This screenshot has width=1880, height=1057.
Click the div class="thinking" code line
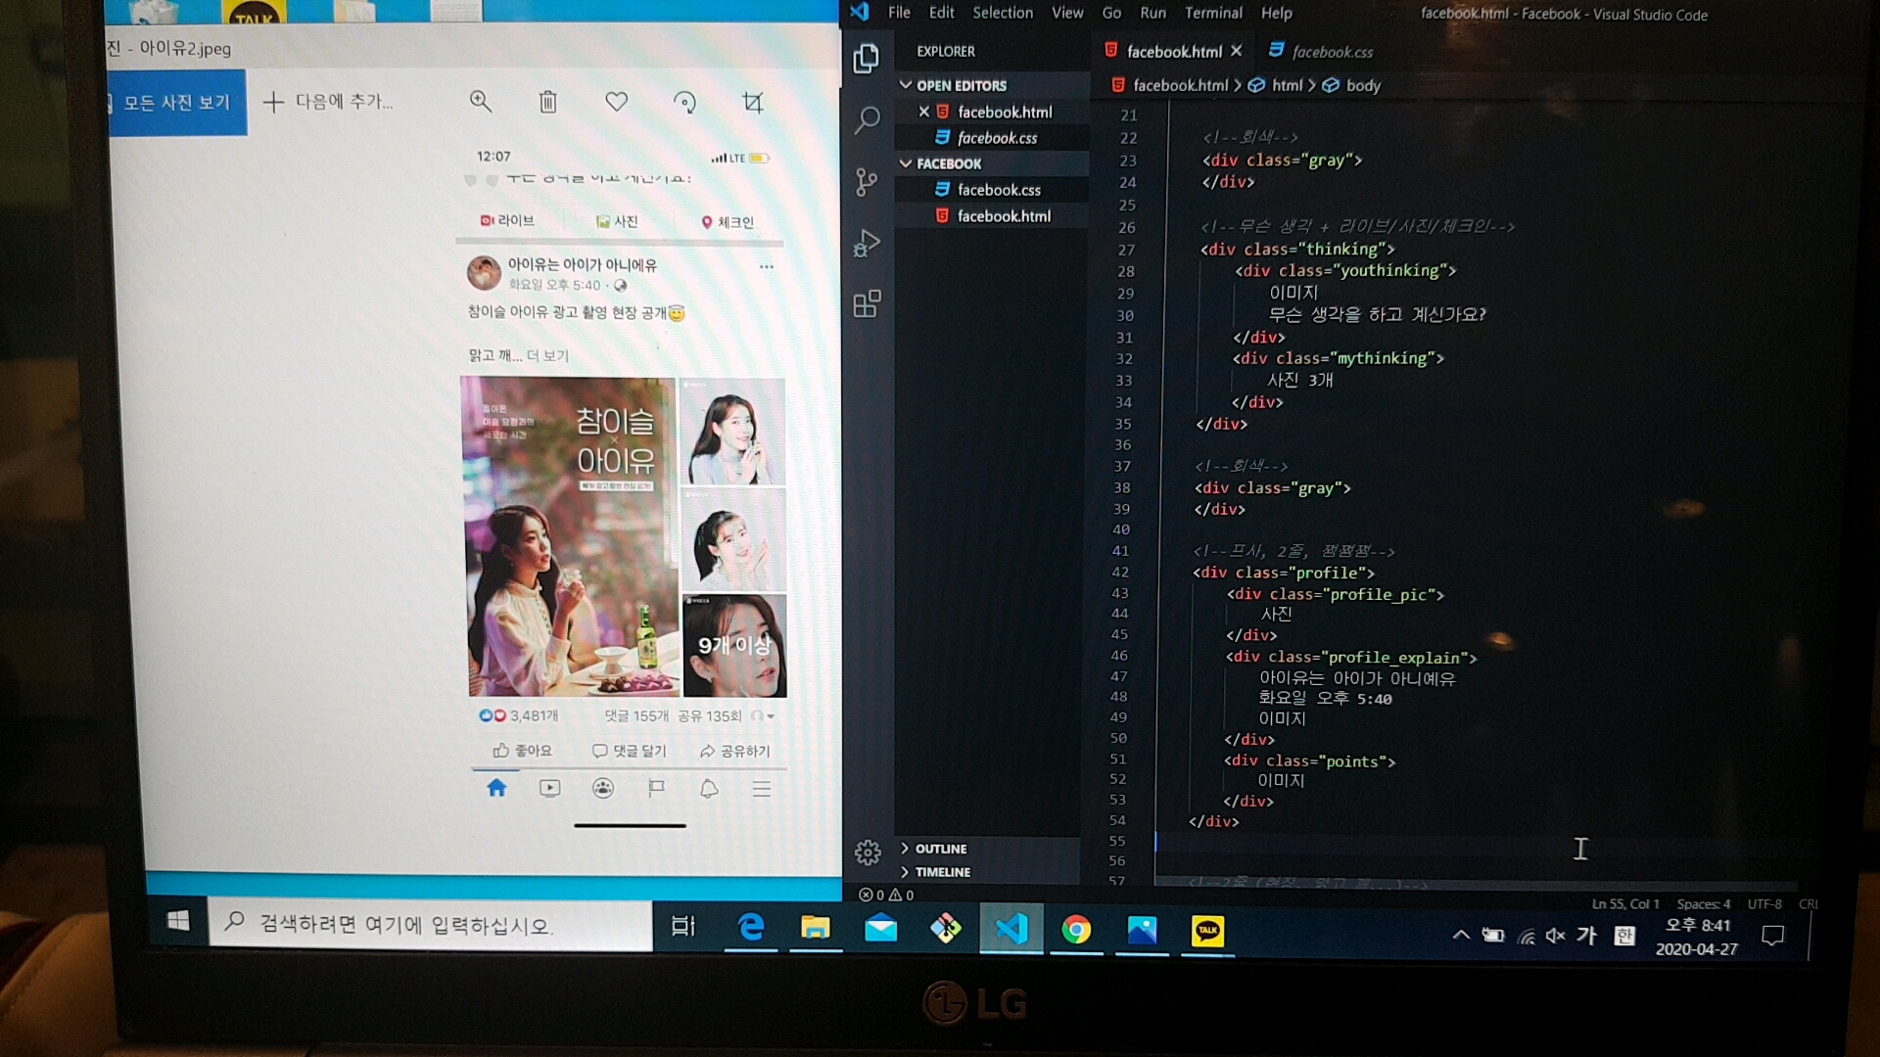click(x=1297, y=250)
